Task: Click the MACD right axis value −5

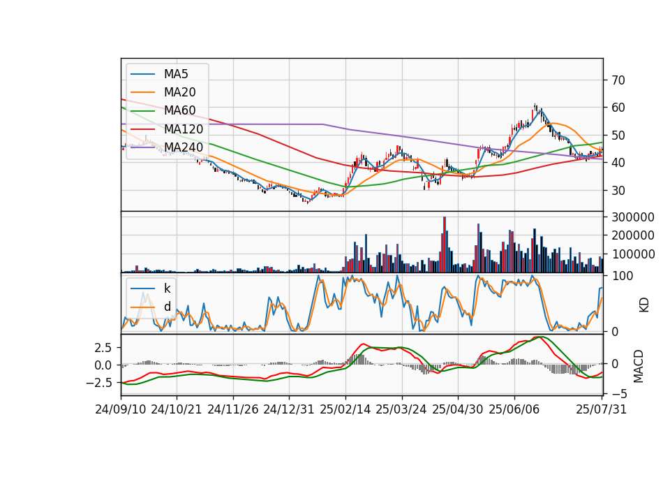Action: coord(619,393)
